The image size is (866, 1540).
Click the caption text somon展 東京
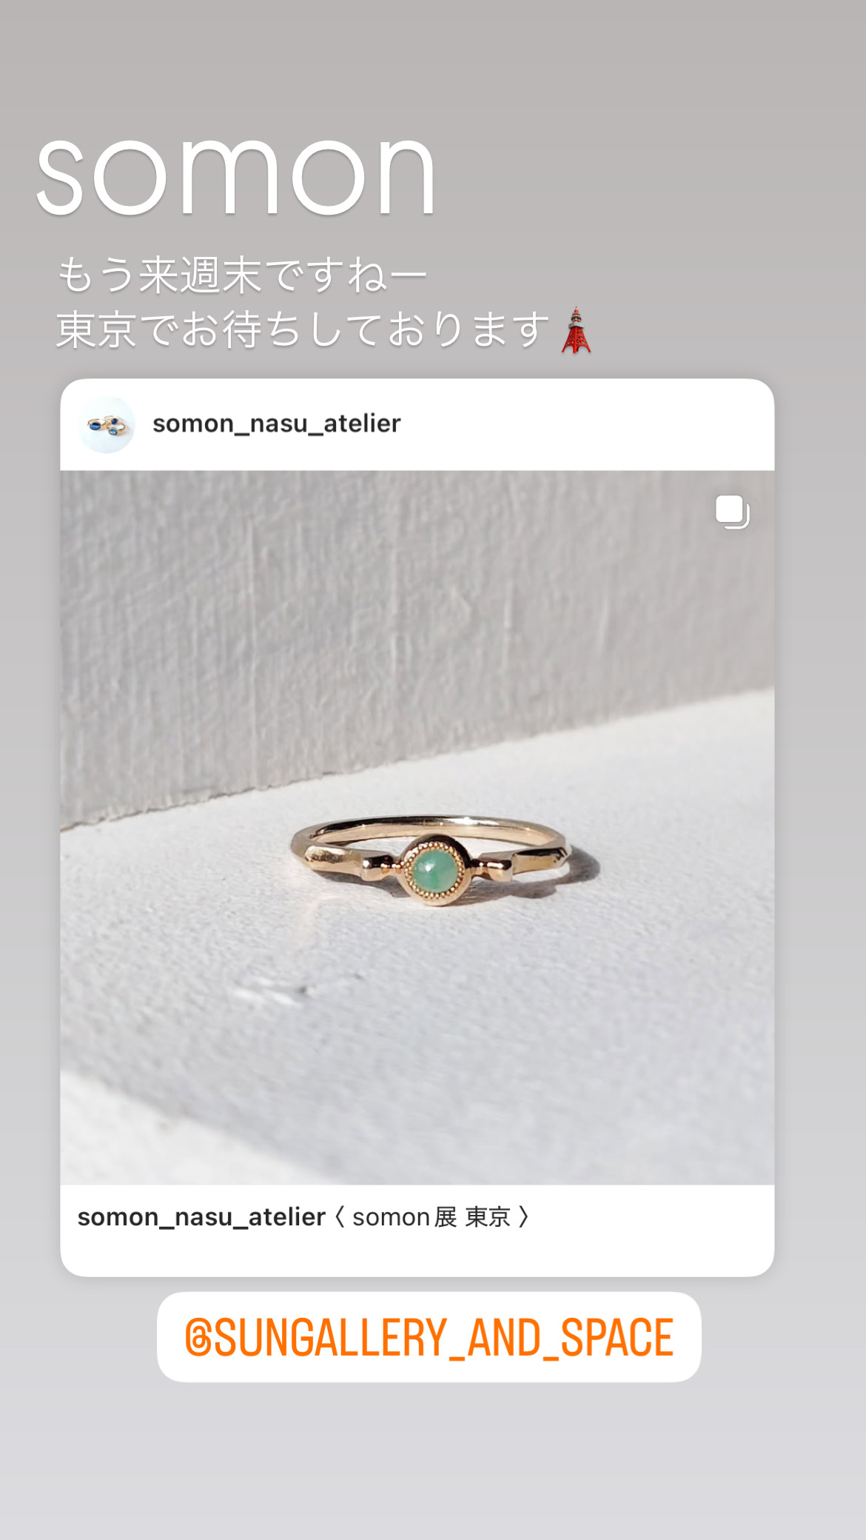pyautogui.click(x=432, y=1217)
